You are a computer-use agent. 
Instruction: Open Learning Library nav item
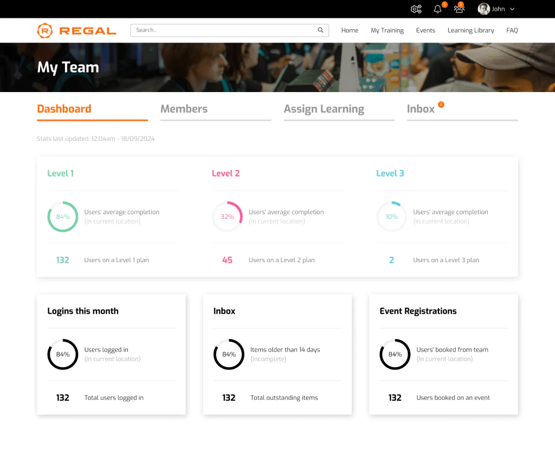471,30
